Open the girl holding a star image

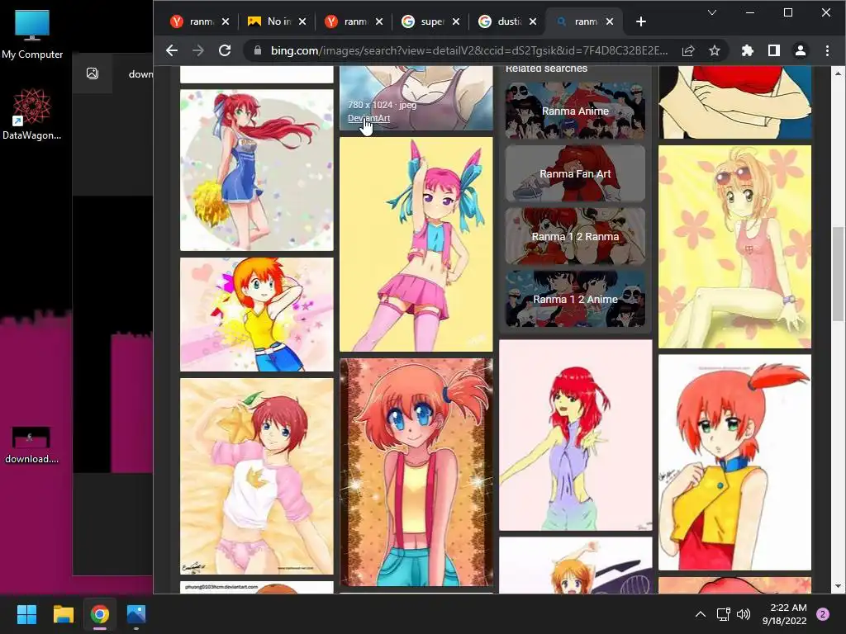pos(257,476)
